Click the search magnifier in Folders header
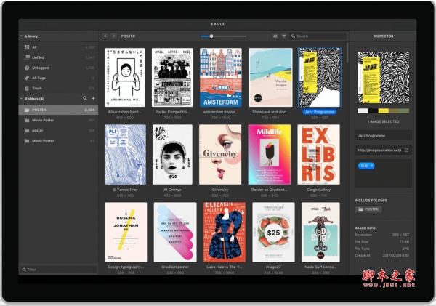 (x=85, y=98)
